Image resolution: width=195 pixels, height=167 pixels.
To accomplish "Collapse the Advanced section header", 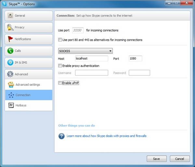I will 29,74.
